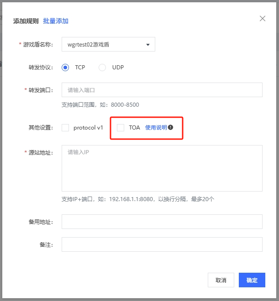Enable the protocol v1 checkbox
This screenshot has height=301, width=279.
pos(65,128)
